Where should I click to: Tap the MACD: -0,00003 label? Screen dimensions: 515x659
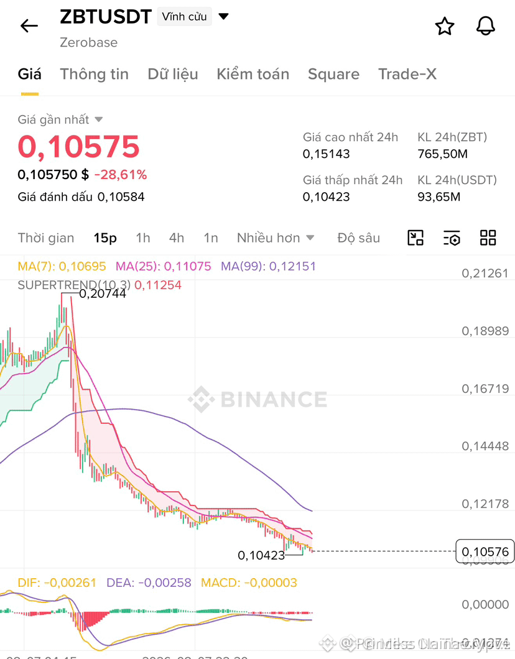(249, 583)
